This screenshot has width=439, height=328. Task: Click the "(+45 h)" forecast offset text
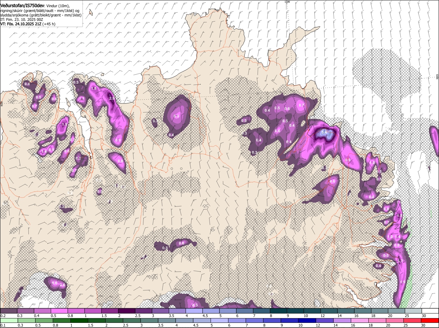pyautogui.click(x=49, y=24)
